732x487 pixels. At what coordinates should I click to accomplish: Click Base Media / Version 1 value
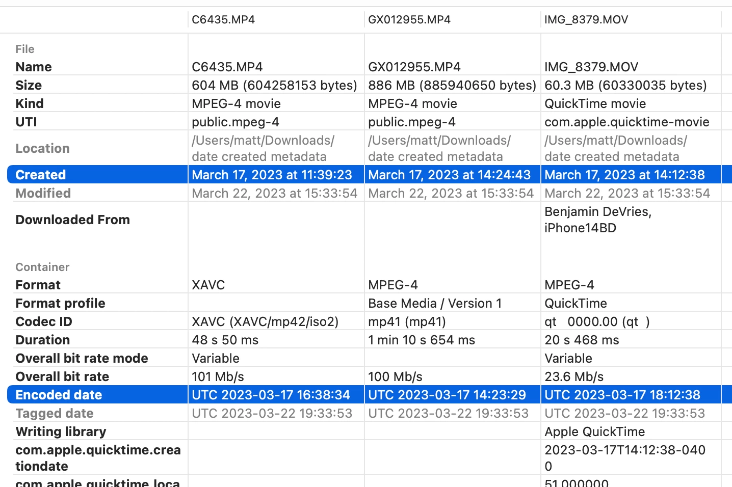click(x=435, y=303)
